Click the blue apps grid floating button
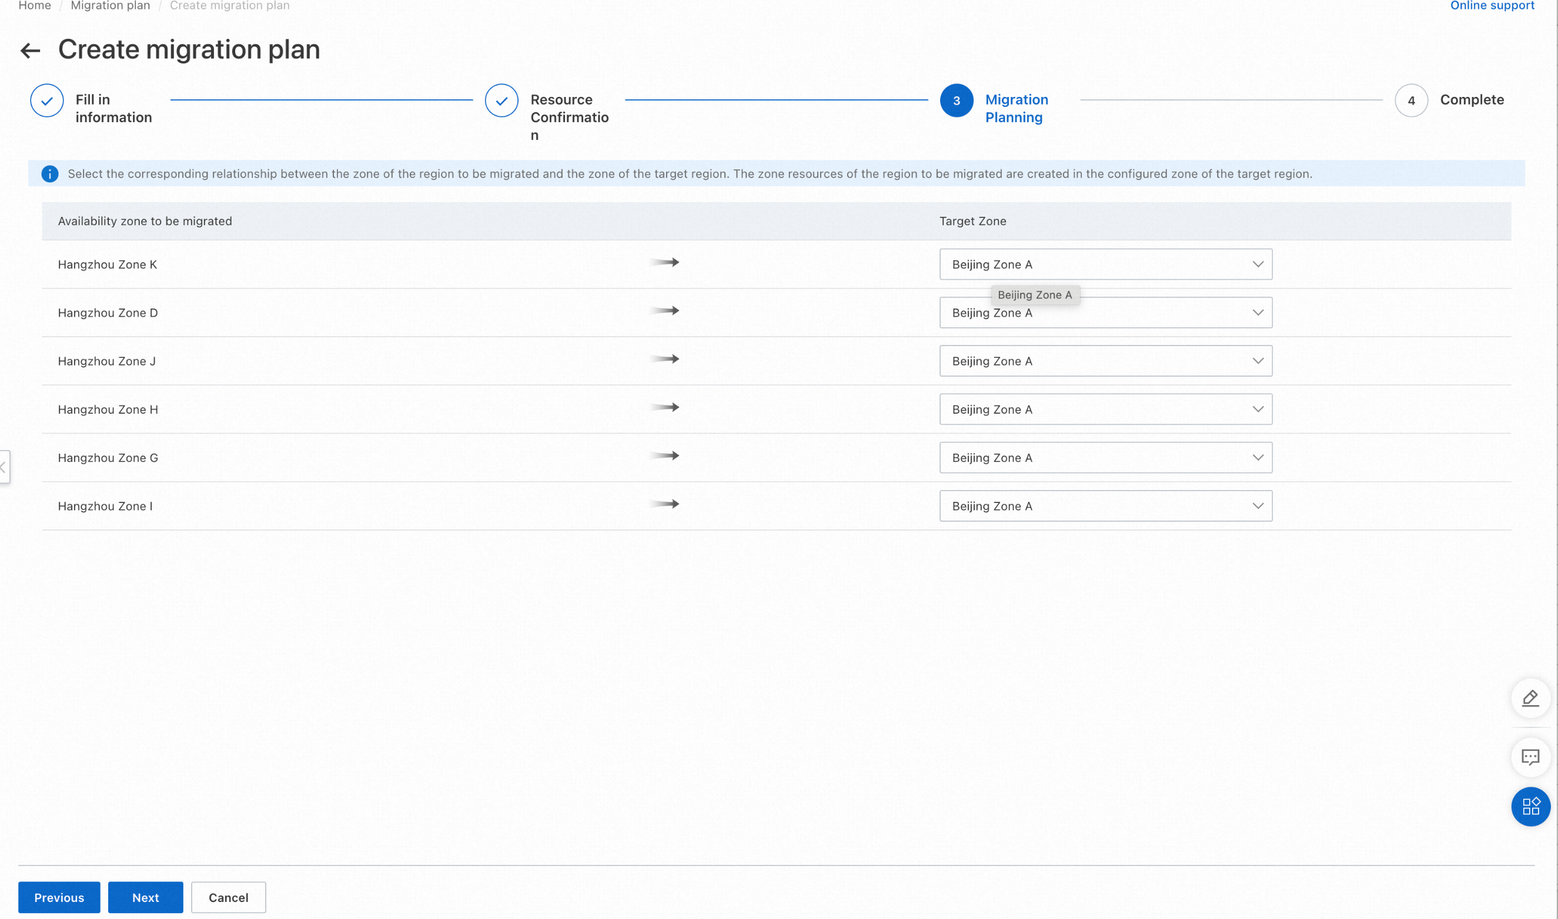 tap(1530, 806)
